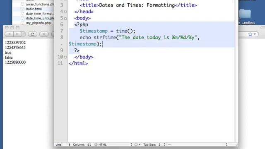
Task: Collapse the fold marker on line 4
Action: click(x=65, y=12)
